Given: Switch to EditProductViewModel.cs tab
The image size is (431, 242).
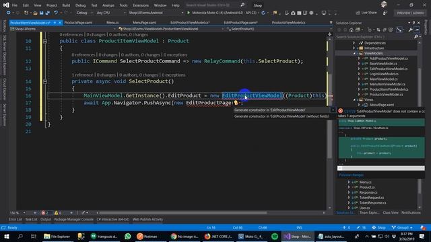Looking at the screenshot, I should point(190,22).
